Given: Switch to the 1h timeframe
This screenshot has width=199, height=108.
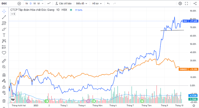Looking at the screenshot, I should (x=27, y=3).
